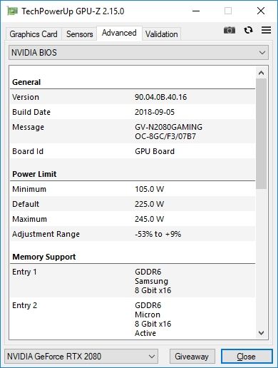Viewport: 278px width, 368px height.
Task: Open the NVIDIA GeForce RTX 2080 GPU selector
Action: [81, 356]
